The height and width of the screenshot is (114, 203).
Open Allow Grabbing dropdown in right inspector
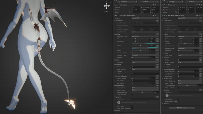[190, 81]
